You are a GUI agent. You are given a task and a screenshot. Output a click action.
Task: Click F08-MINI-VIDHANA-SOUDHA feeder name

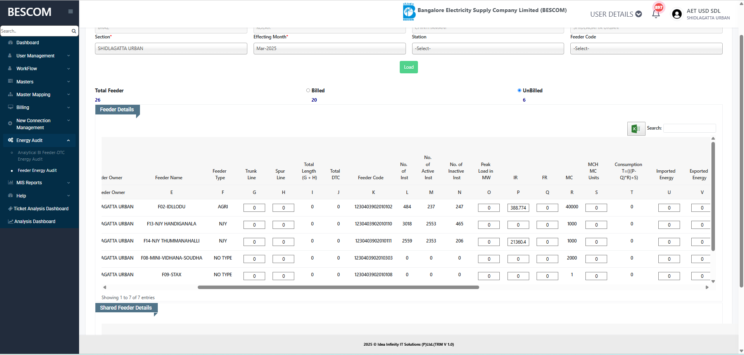tap(172, 258)
